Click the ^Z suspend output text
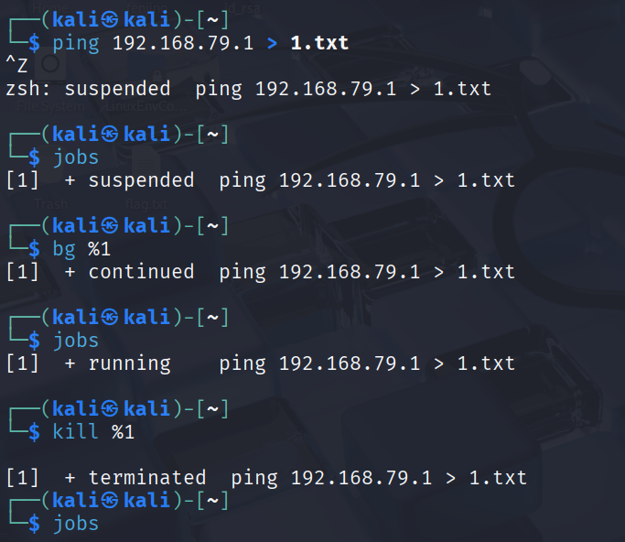625x542 pixels. [x=17, y=66]
